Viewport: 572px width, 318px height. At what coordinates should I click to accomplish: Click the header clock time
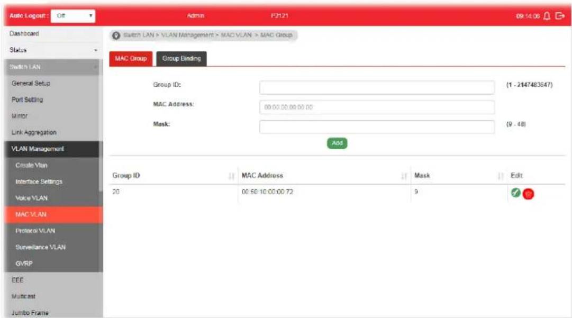tap(528, 16)
